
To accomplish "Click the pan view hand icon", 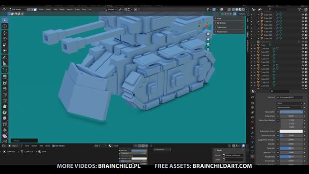I will 208,39.
